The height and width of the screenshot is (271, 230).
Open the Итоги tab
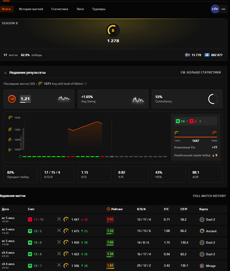(7, 9)
